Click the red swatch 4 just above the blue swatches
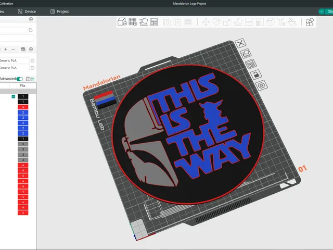The image size is (333, 250). pos(23,107)
